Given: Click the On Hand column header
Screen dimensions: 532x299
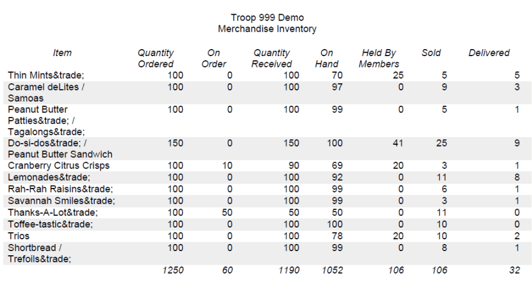Looking at the screenshot, I should click(x=327, y=58).
